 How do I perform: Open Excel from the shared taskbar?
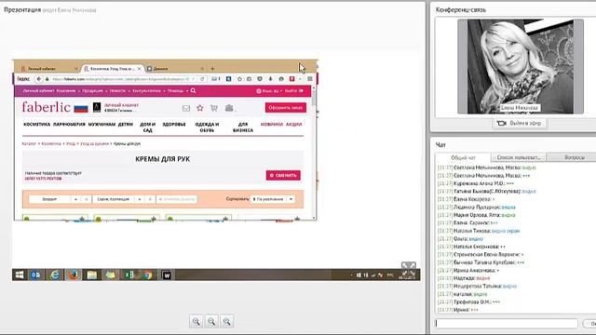(129, 275)
